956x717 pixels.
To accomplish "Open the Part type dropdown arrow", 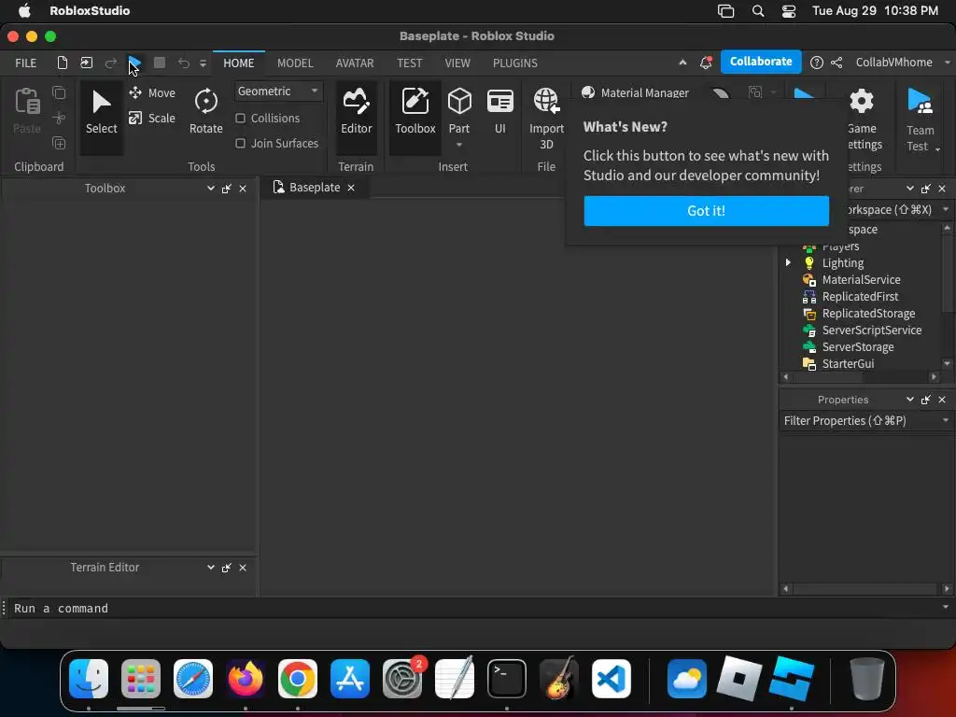I will click(459, 145).
